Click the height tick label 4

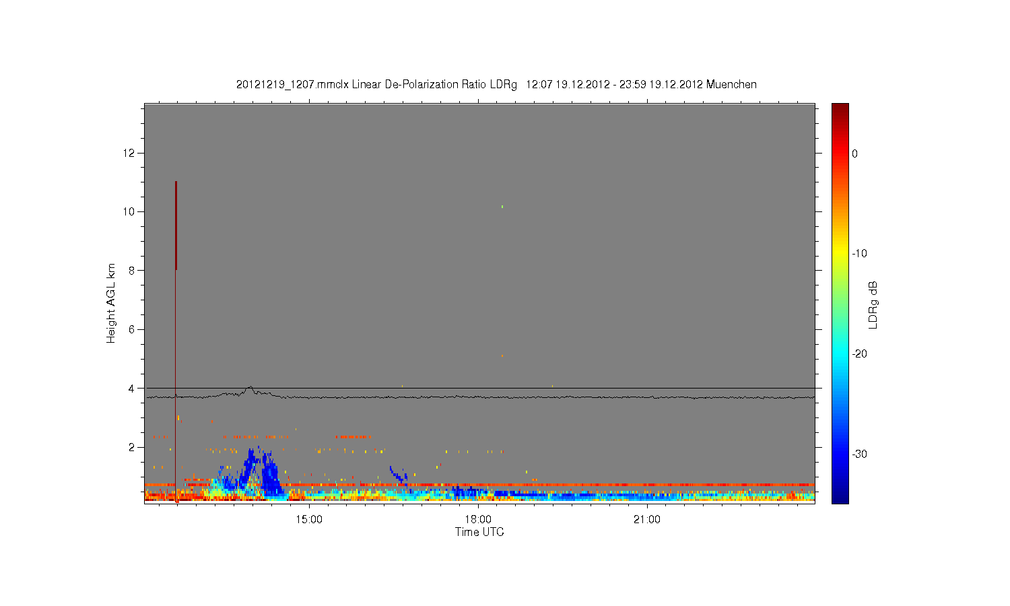(132, 389)
